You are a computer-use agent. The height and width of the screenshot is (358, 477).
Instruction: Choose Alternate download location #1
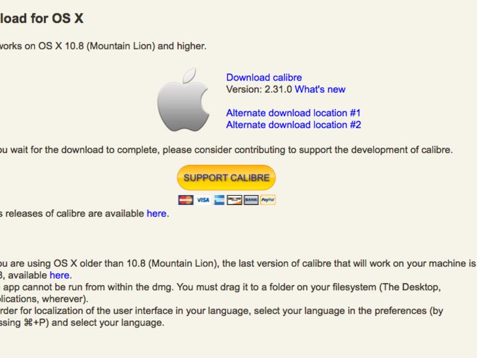pyautogui.click(x=293, y=113)
